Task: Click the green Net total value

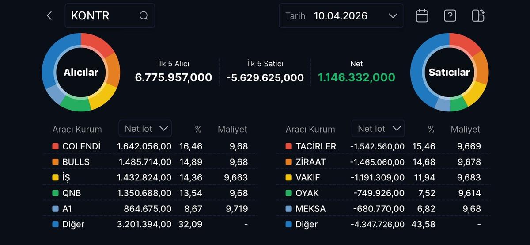Action: [x=356, y=78]
